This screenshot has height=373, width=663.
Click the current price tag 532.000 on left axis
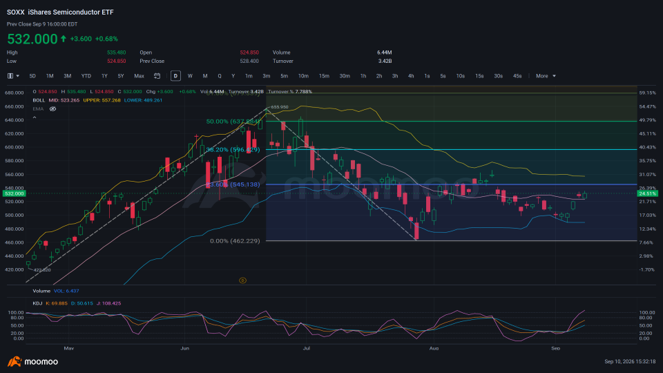tap(15, 193)
